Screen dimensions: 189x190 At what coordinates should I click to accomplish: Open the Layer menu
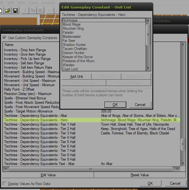(x=34, y=3)
